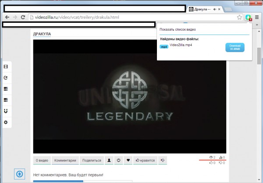Image resolution: width=263 pixels, height=183 pixels.
Task: Click the upper list icon in left sidebar
Action: click(x=6, y=89)
